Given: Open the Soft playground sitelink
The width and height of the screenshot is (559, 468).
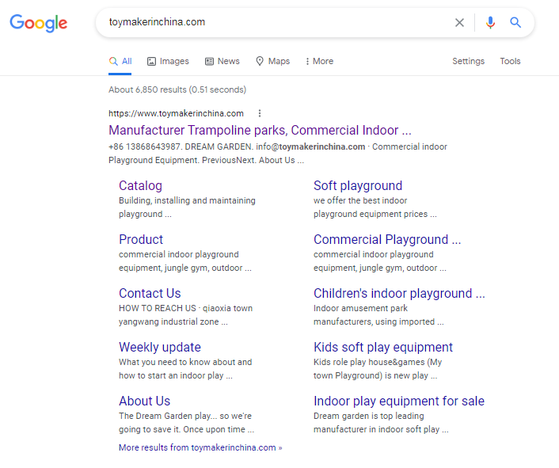Looking at the screenshot, I should pos(358,186).
